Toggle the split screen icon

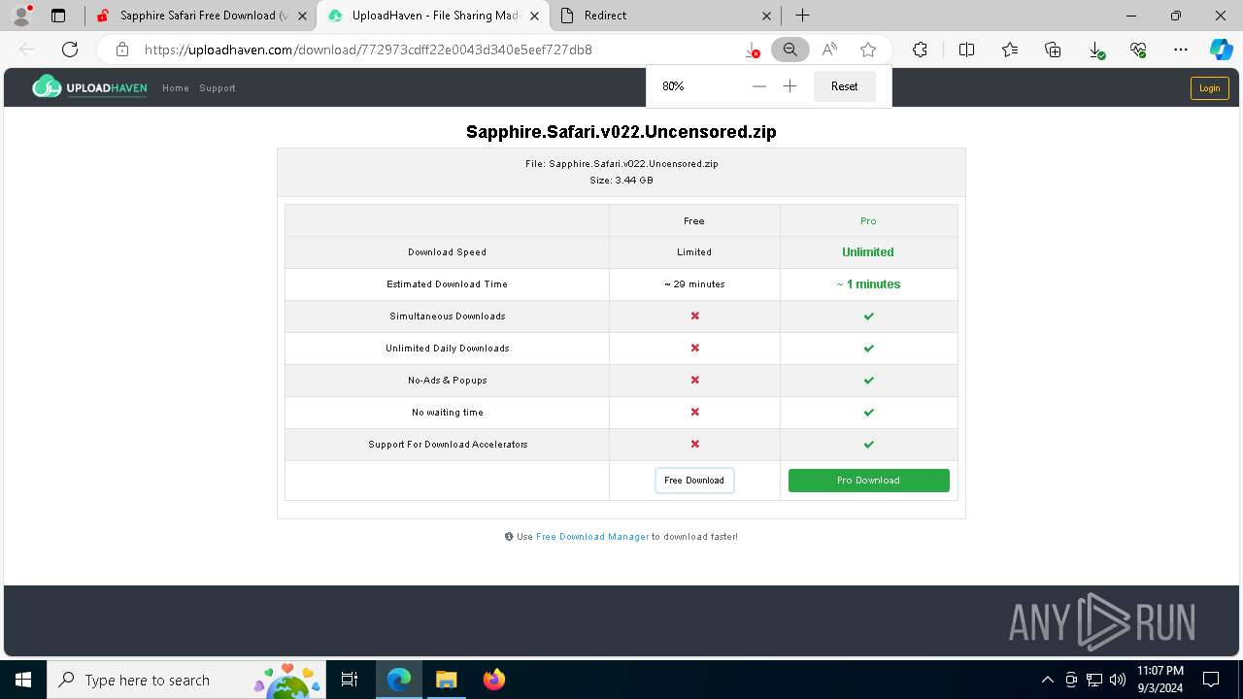tap(966, 50)
